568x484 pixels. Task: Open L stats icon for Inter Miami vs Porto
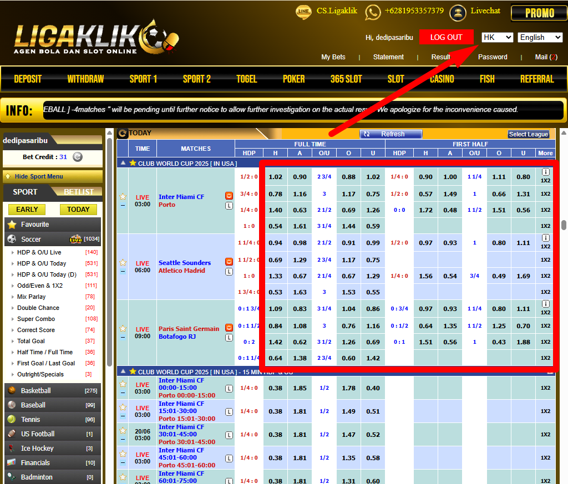229,206
